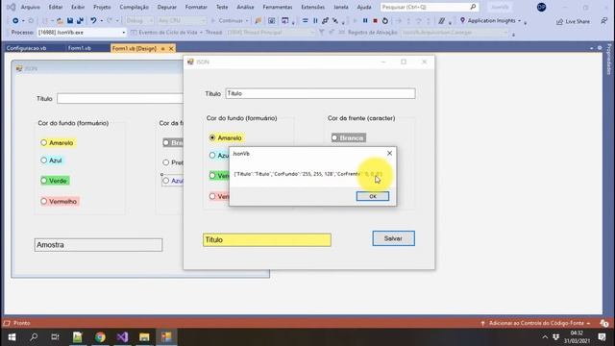Viewport: 615px width, 346px height.
Task: Select Verde radio in running JSON window
Action: click(212, 175)
